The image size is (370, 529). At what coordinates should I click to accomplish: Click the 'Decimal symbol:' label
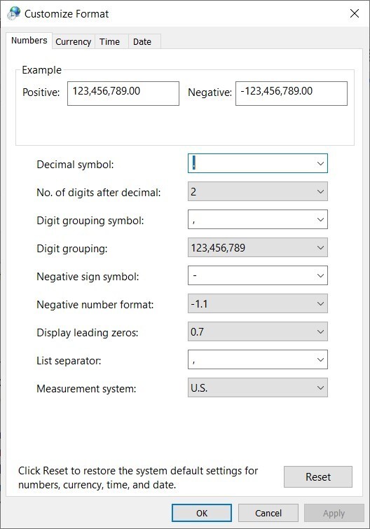(x=75, y=165)
